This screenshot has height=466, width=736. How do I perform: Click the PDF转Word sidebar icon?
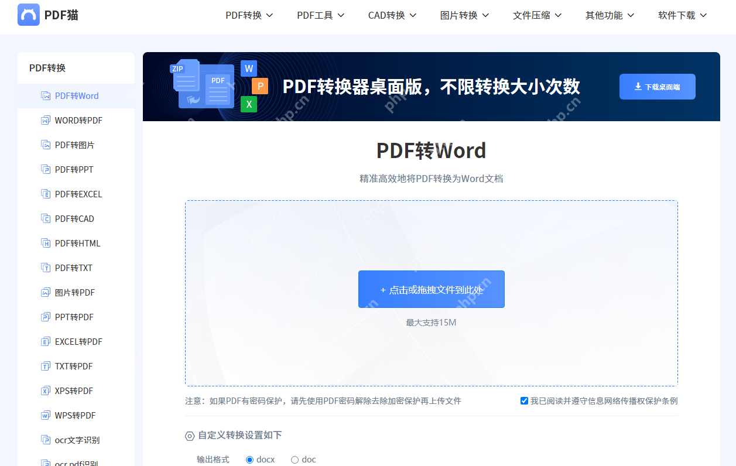45,96
